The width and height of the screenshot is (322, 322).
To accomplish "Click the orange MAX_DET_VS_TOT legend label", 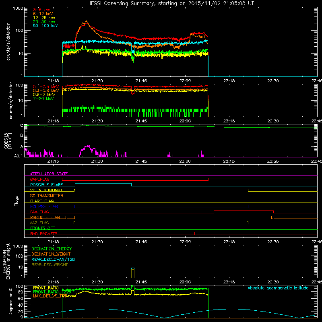I will pos(50,296).
